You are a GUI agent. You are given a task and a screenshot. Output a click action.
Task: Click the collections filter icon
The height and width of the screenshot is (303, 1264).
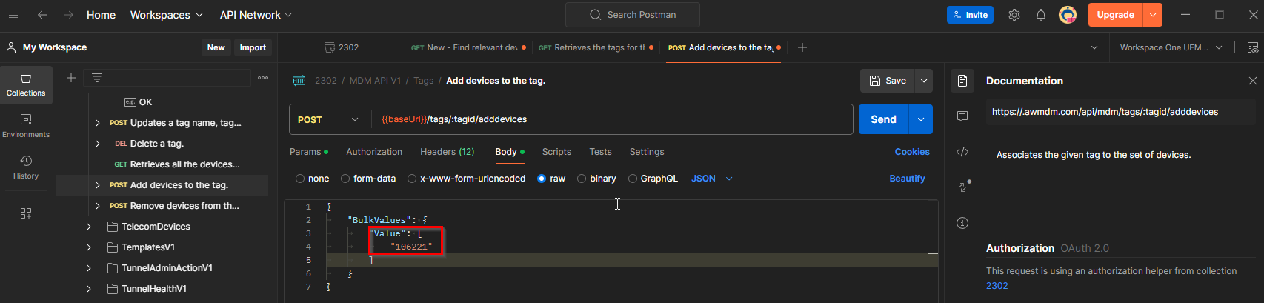(x=97, y=78)
